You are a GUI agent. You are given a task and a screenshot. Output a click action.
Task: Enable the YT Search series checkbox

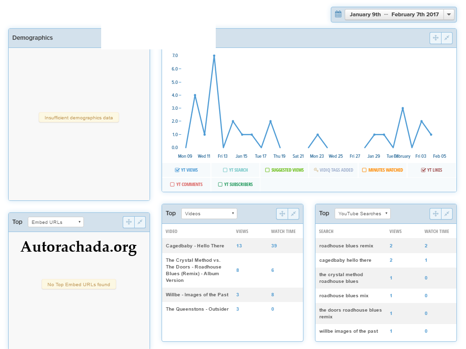(225, 170)
